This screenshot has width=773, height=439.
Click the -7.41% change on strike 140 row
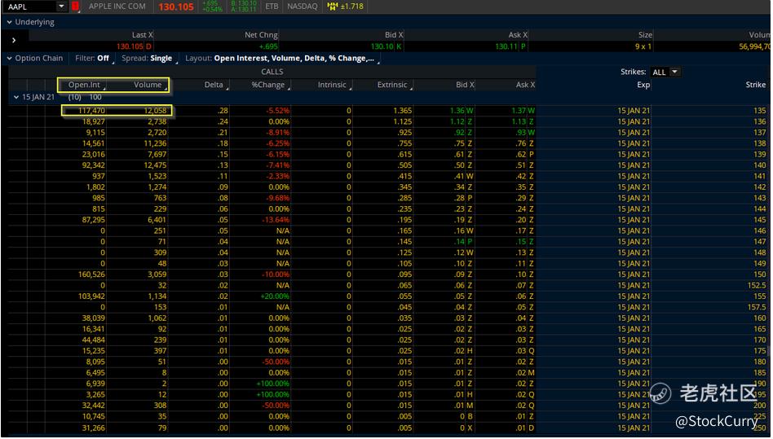pyautogui.click(x=277, y=165)
